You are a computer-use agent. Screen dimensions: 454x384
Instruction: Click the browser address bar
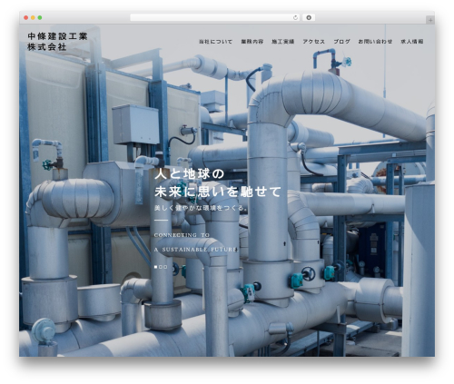coord(215,18)
